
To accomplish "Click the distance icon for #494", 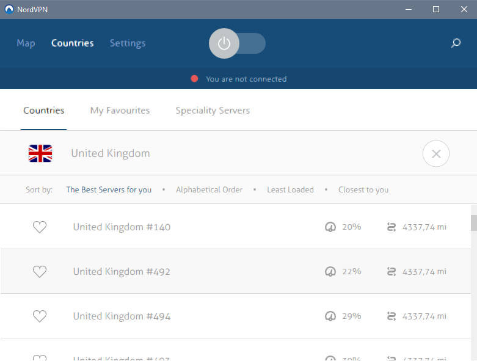I will [391, 316].
